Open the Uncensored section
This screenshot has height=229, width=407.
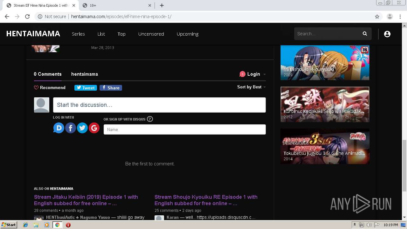(151, 34)
